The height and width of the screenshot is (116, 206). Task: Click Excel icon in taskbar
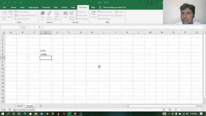coord(70,114)
